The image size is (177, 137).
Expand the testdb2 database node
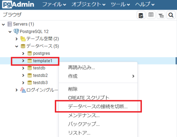(23, 75)
